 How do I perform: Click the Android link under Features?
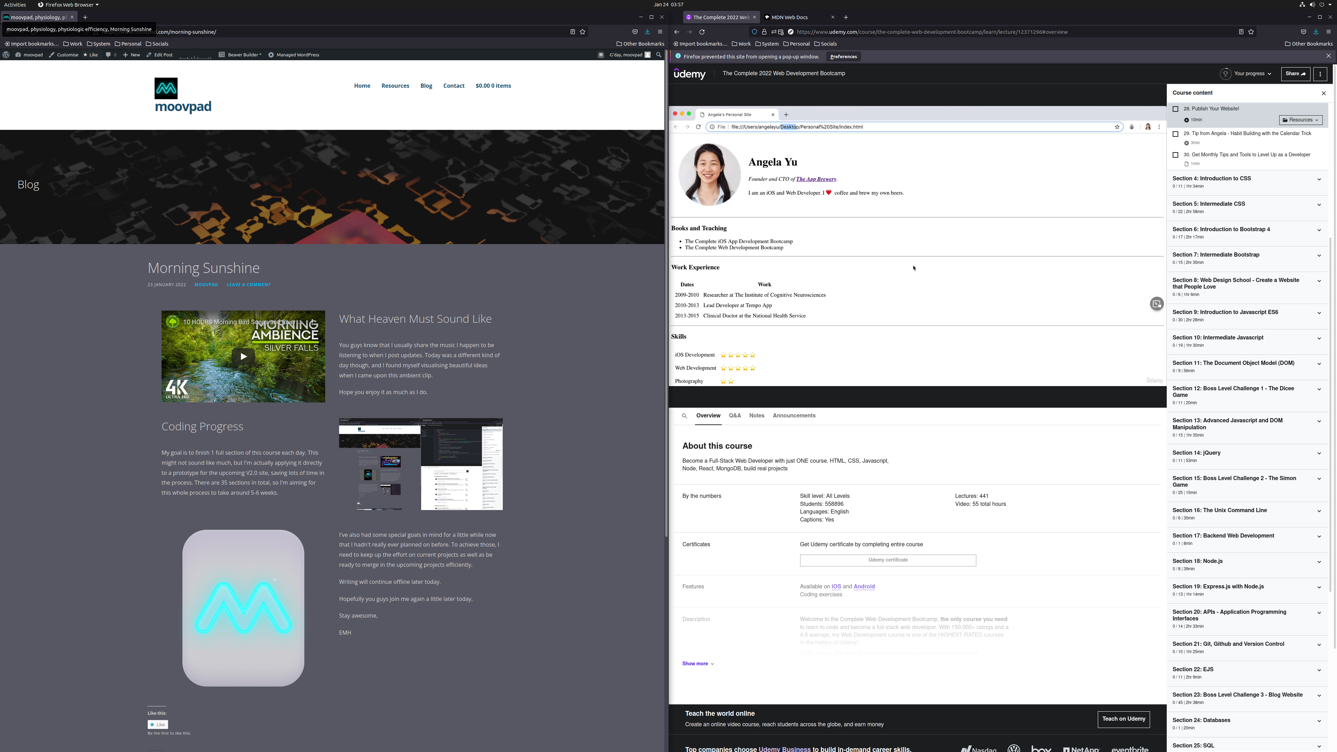(x=864, y=587)
